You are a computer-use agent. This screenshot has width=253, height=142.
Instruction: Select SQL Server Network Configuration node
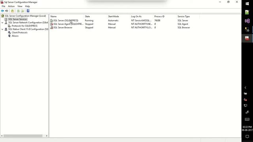pyautogui.click(x=28, y=22)
